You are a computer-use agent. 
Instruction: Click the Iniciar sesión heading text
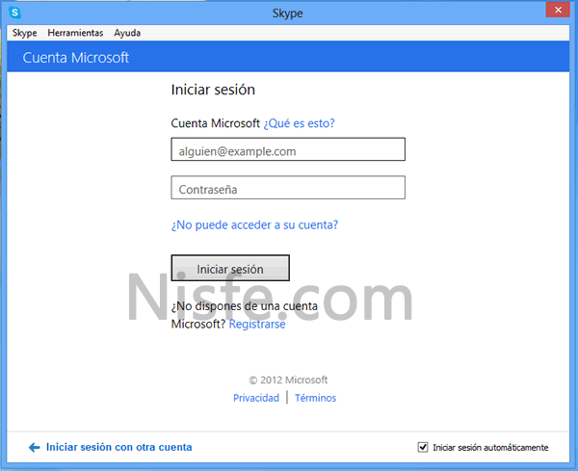(x=213, y=90)
